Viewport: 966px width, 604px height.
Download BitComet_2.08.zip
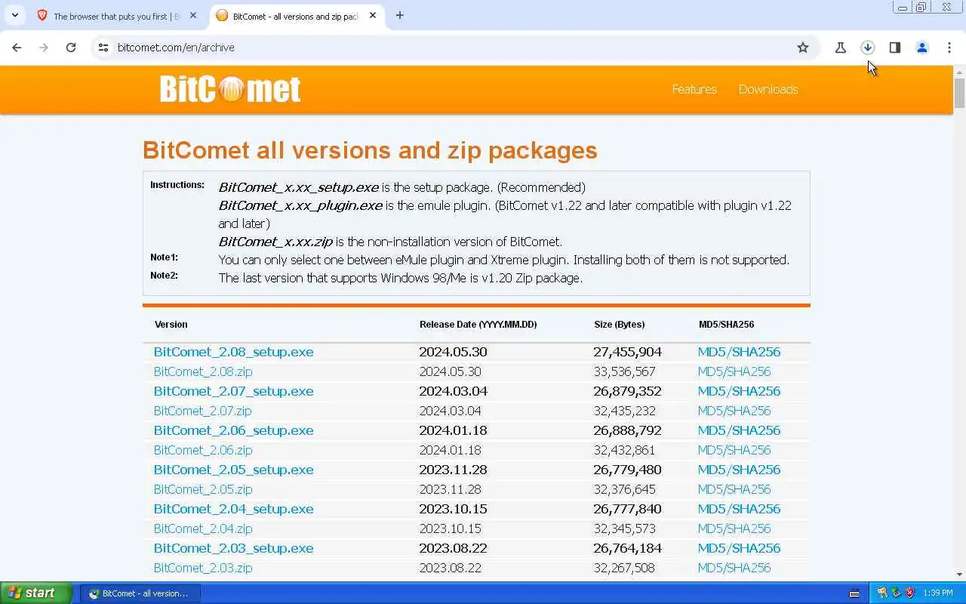[x=203, y=371]
